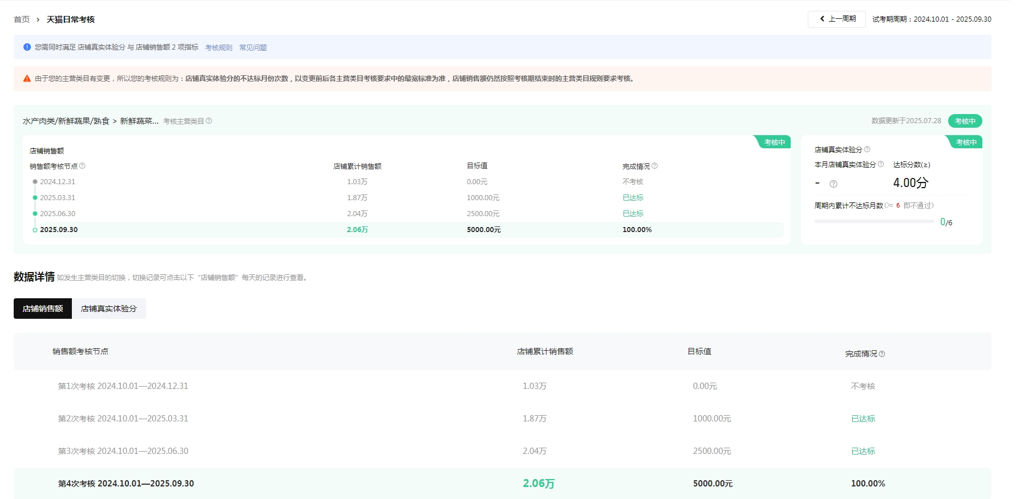1020x499 pixels.
Task: Click the question icon next to the dash score
Action: [833, 184]
